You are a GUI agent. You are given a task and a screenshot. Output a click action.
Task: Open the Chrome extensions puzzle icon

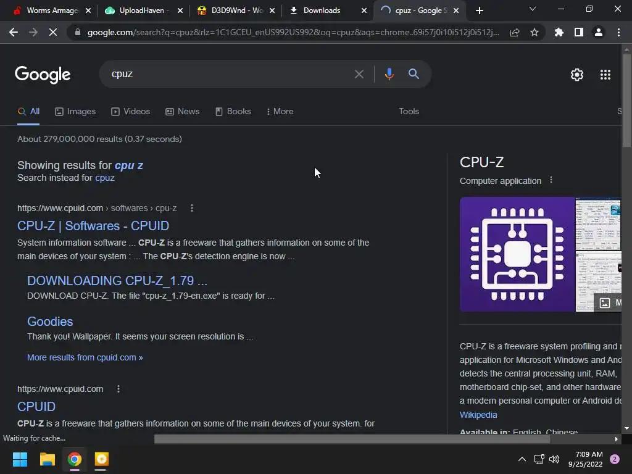(559, 32)
